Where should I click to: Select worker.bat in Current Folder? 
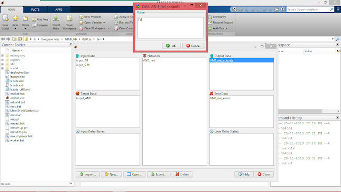tap(17, 140)
